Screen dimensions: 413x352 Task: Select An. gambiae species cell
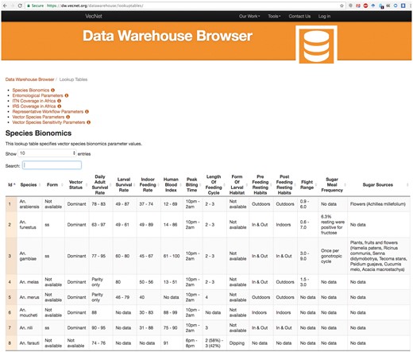[x=29, y=256]
